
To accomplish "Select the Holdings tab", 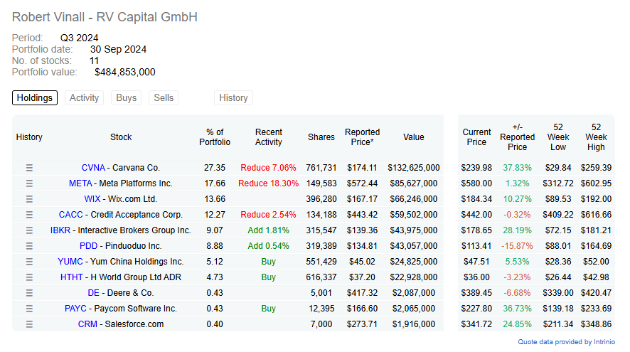I will click(x=35, y=98).
